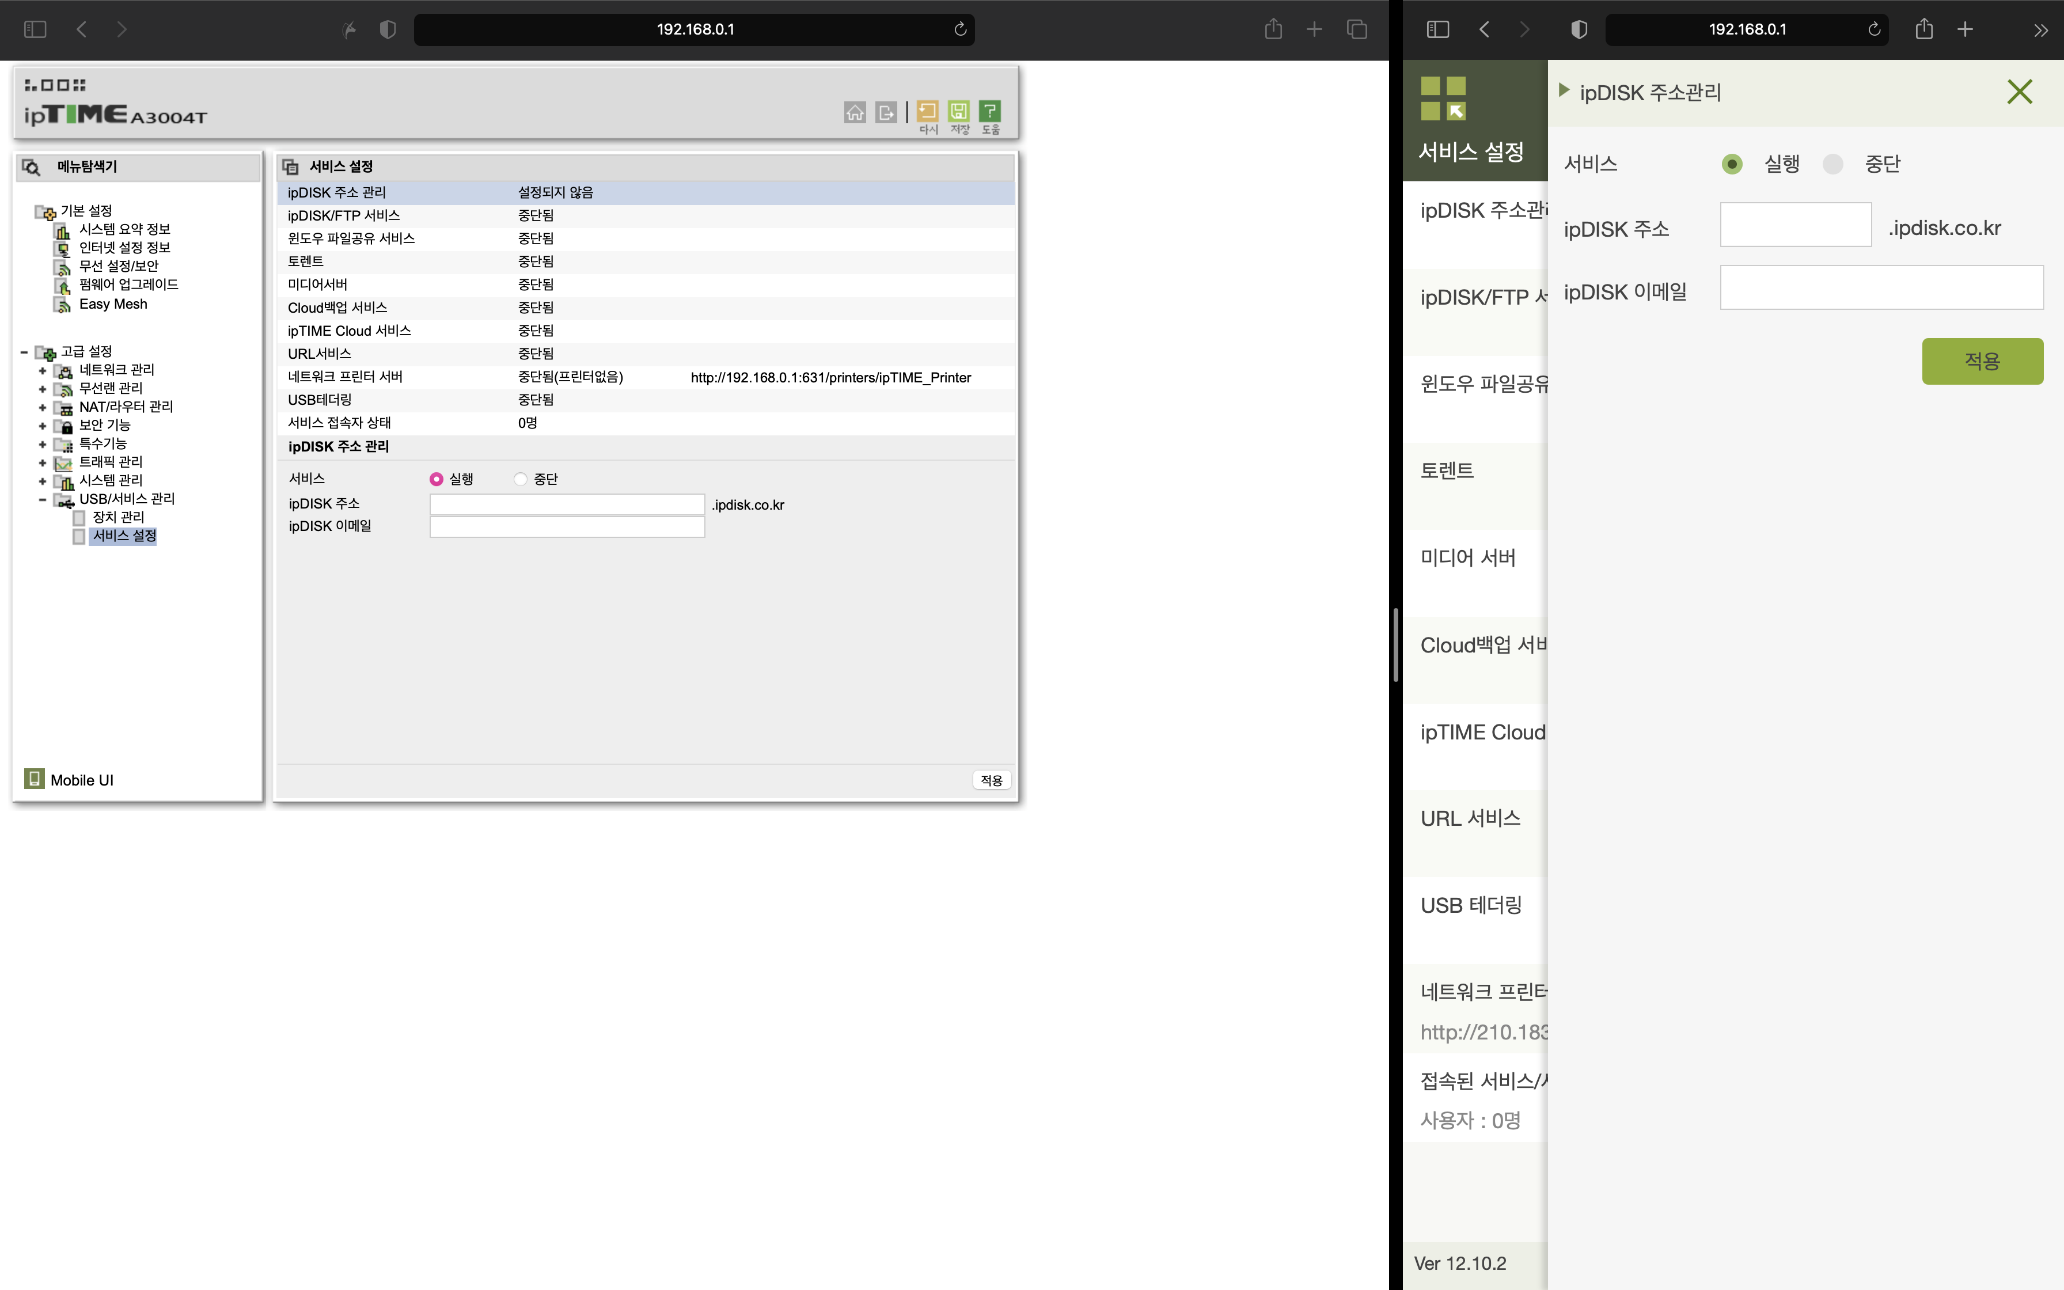The image size is (2064, 1290).
Task: Open 장치 관리 in the menu tree
Action: coord(117,517)
